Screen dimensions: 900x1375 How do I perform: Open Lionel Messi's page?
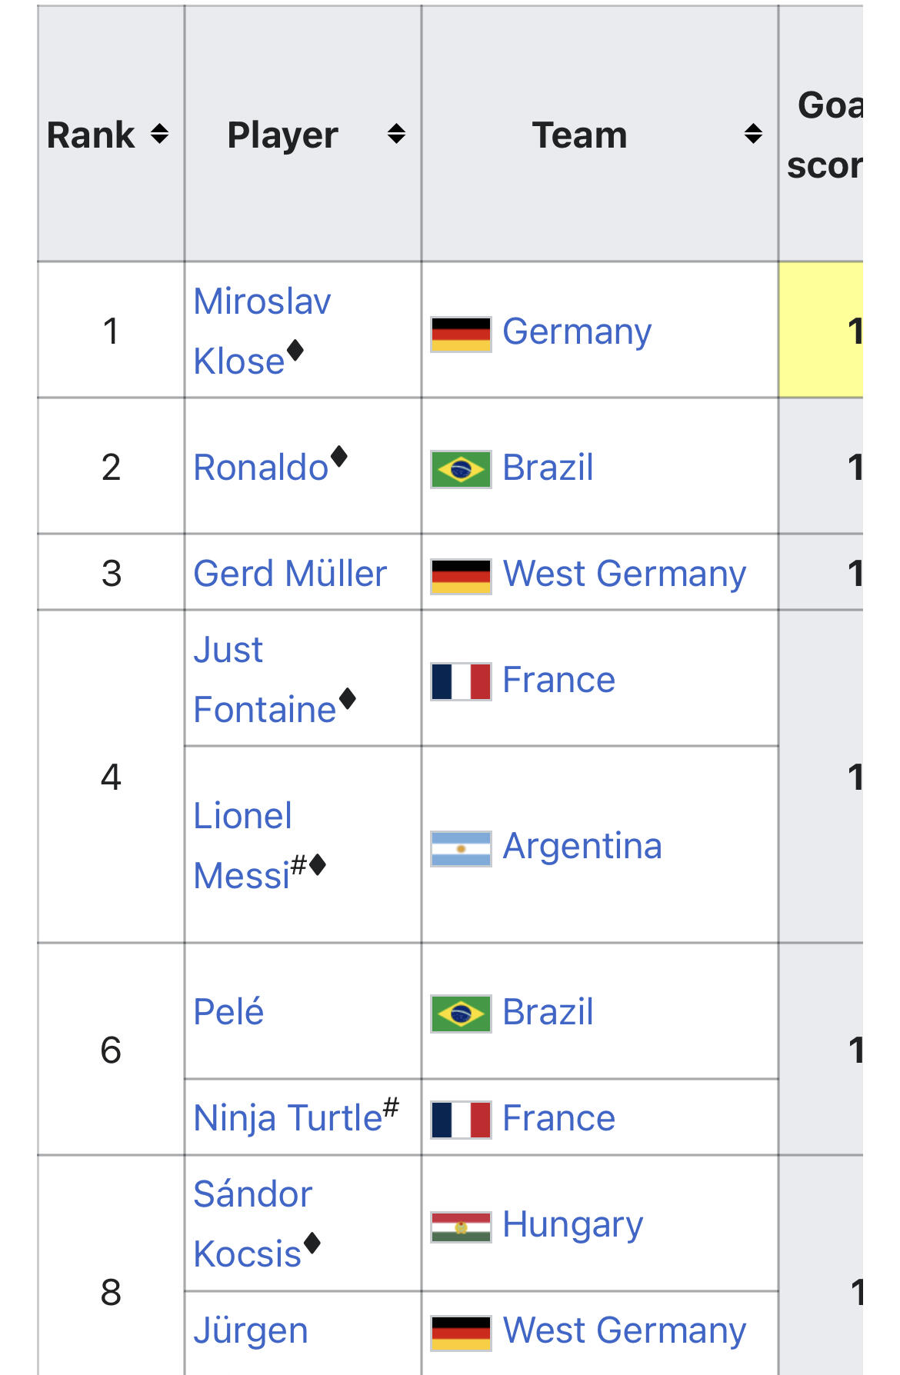tap(242, 846)
